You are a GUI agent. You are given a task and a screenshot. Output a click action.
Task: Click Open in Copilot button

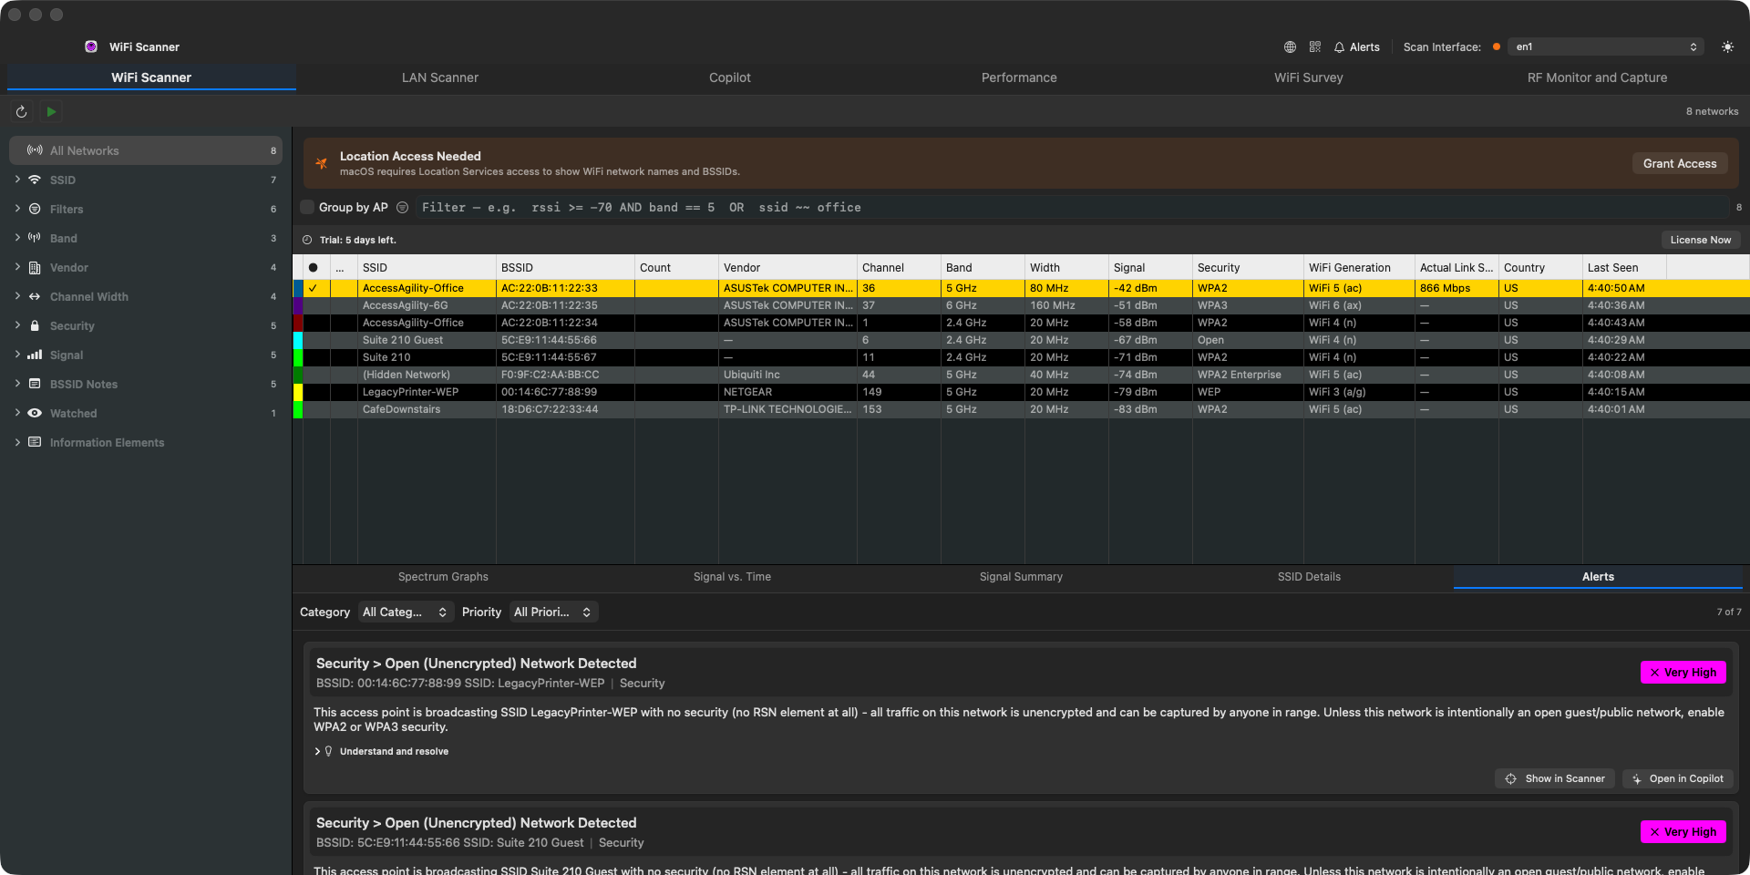(x=1677, y=778)
